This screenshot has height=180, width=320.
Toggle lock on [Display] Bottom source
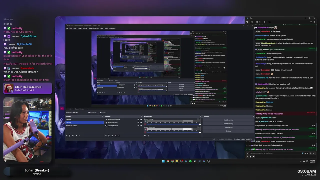(x=141, y=125)
